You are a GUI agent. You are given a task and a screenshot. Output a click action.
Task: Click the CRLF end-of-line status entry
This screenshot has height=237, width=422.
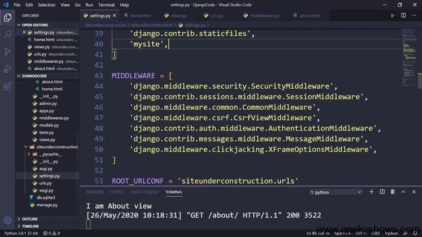coord(375,233)
